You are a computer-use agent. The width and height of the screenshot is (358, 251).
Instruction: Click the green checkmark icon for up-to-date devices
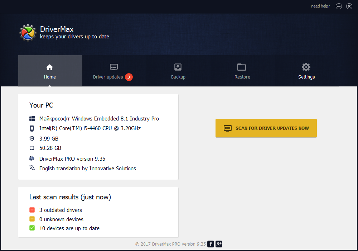coord(32,228)
